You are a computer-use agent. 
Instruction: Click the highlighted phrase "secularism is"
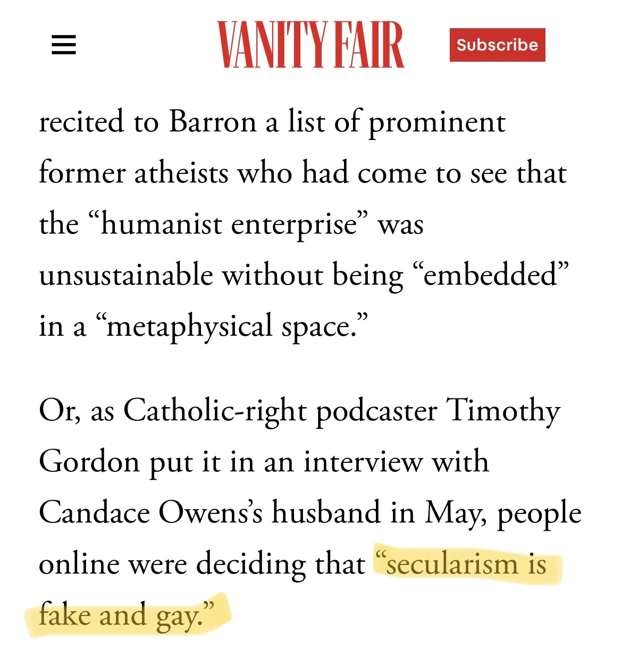[460, 563]
